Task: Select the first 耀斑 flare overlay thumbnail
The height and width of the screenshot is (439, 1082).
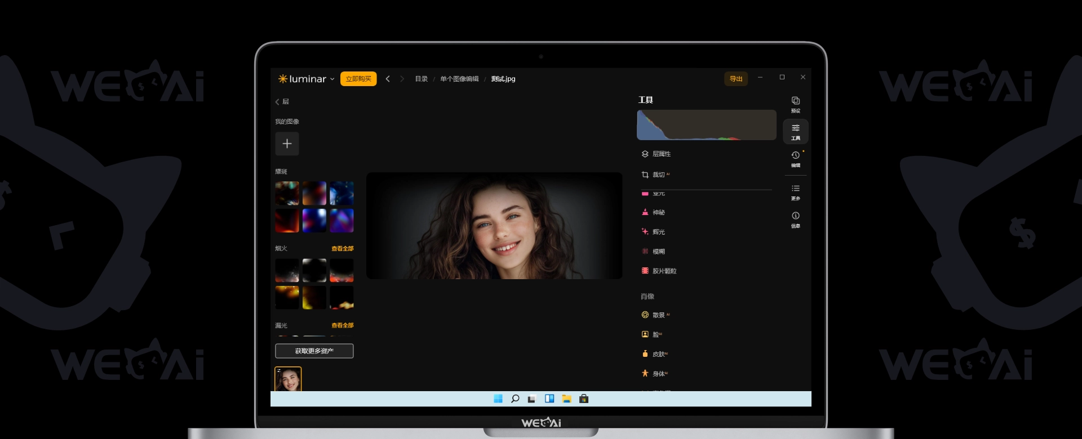Action: [287, 193]
